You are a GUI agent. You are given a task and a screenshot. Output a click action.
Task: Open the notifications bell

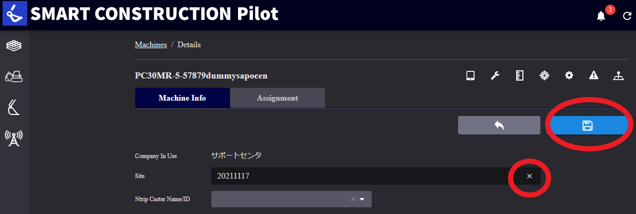601,16
